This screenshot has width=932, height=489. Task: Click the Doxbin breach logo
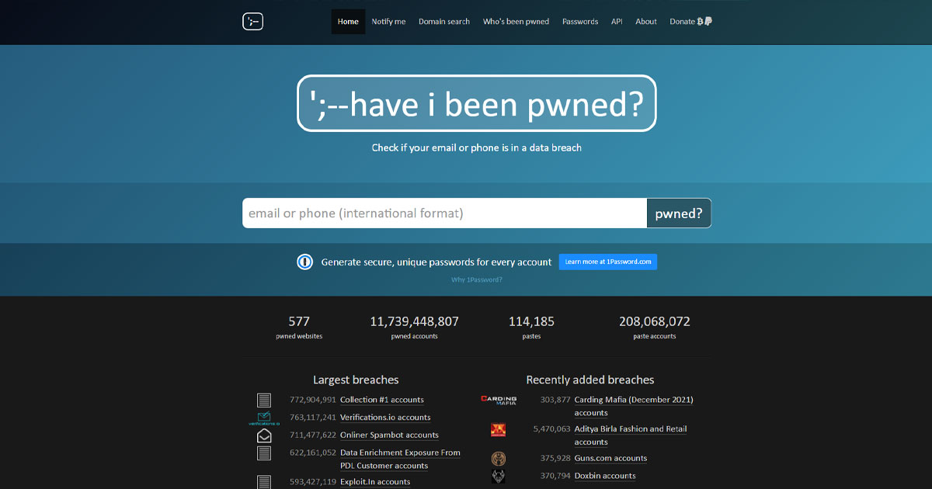pyautogui.click(x=499, y=477)
